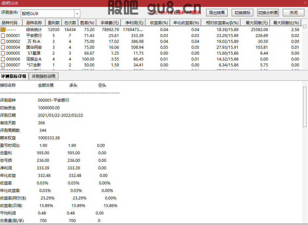The width and height of the screenshot is (308, 225).
Task: Click the 多头 column heading
Action: [x=73, y=85]
